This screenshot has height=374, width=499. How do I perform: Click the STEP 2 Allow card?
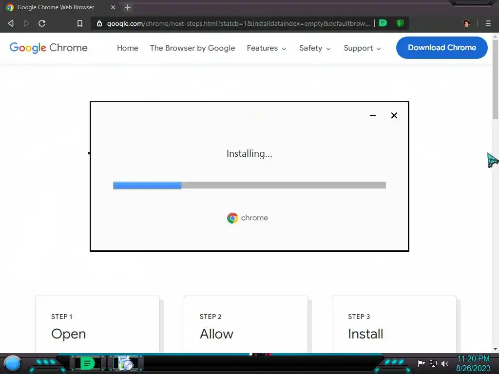pyautogui.click(x=246, y=324)
